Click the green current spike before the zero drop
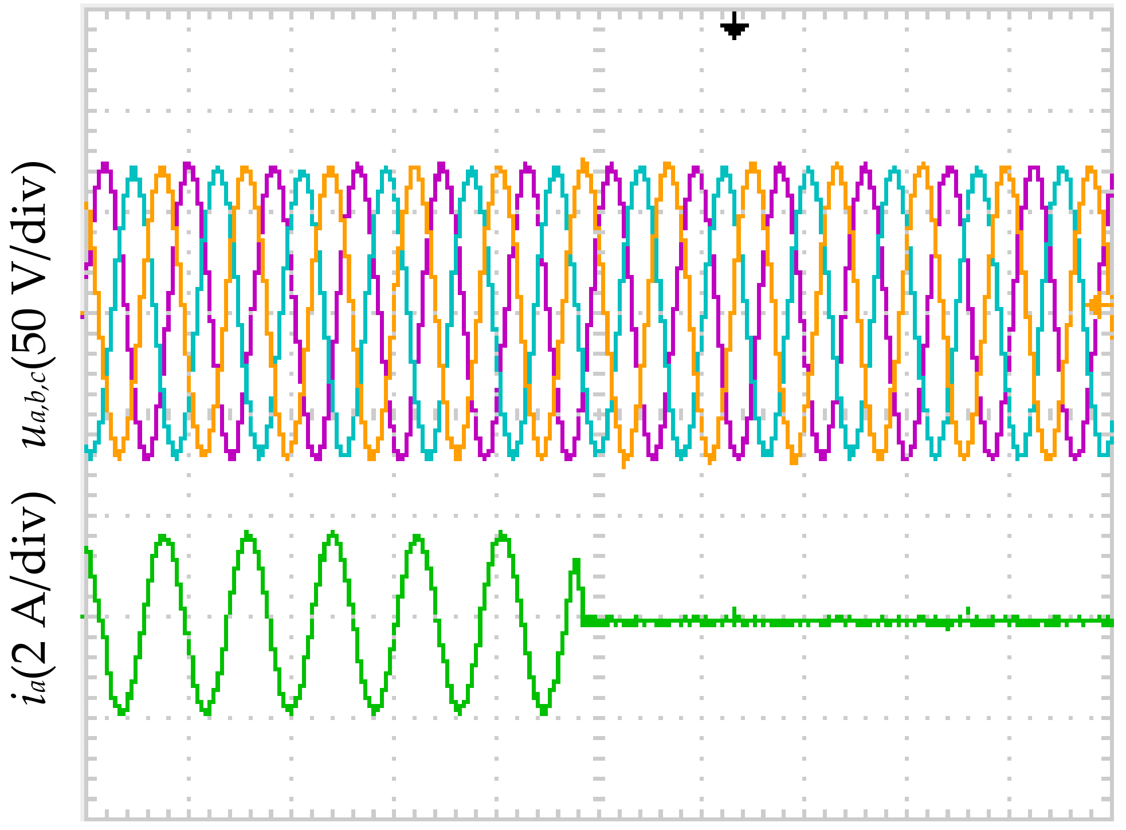The width and height of the screenshot is (1126, 830). pyautogui.click(x=576, y=562)
